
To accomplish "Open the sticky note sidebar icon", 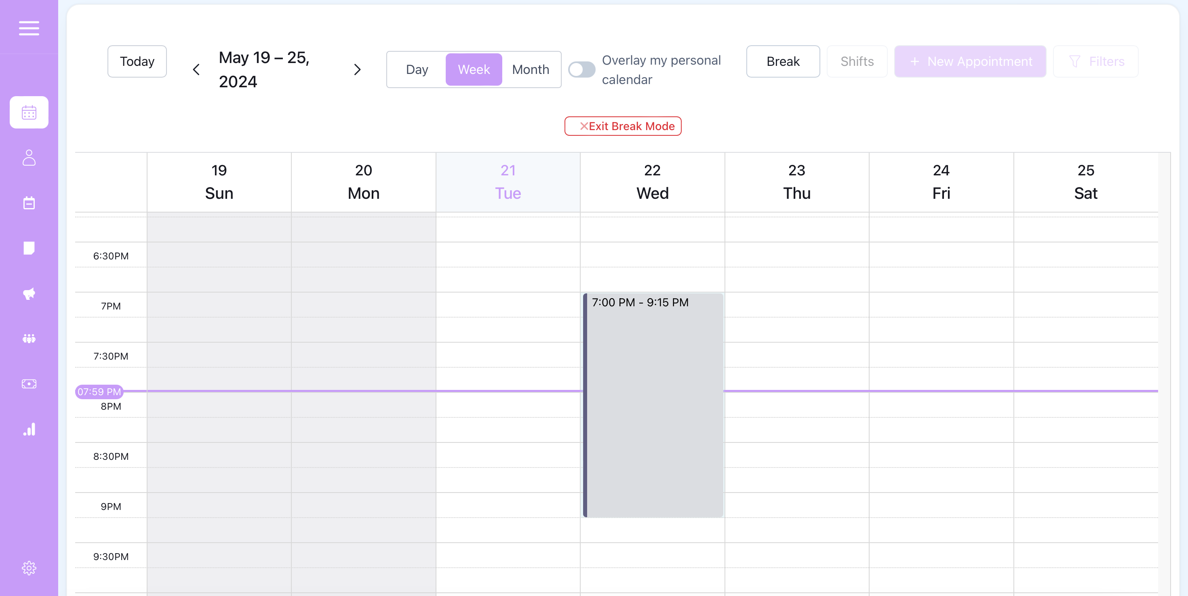I will click(29, 248).
